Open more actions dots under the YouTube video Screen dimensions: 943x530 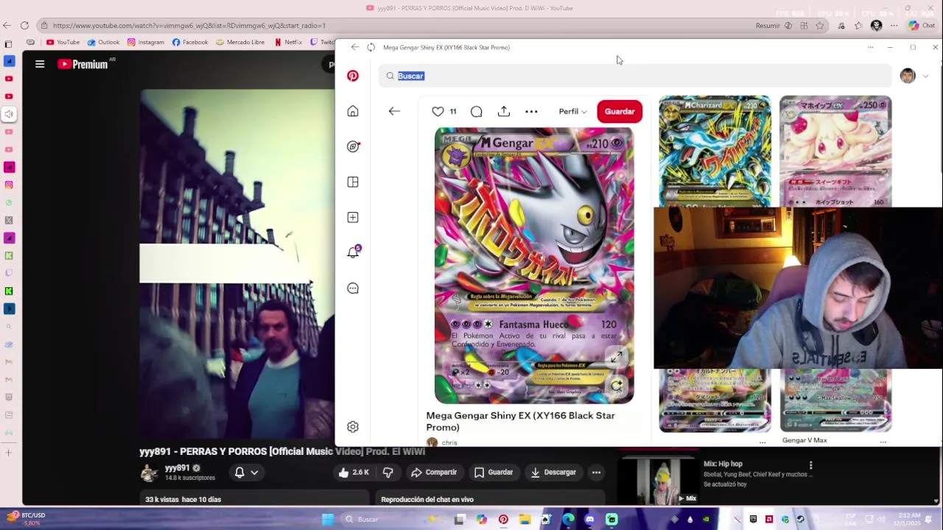[596, 472]
